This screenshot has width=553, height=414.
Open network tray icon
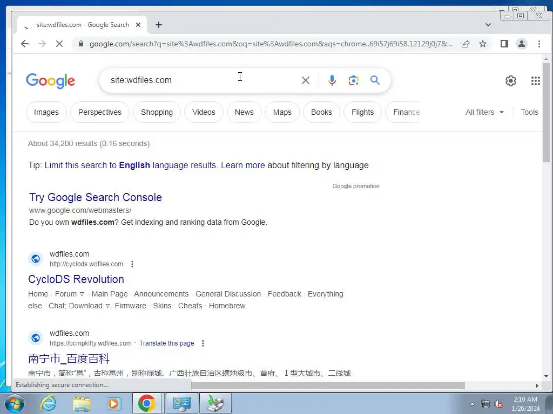point(485,404)
